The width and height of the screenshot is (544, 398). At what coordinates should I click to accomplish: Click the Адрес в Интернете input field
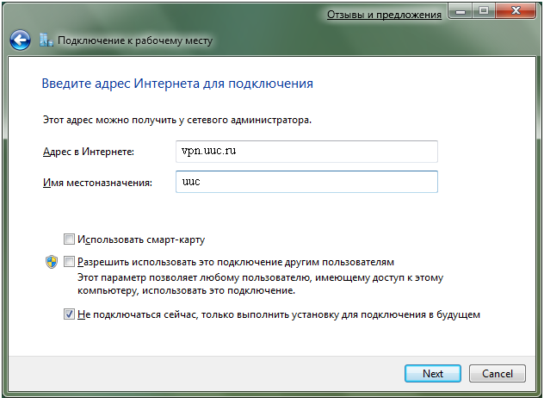(x=306, y=152)
